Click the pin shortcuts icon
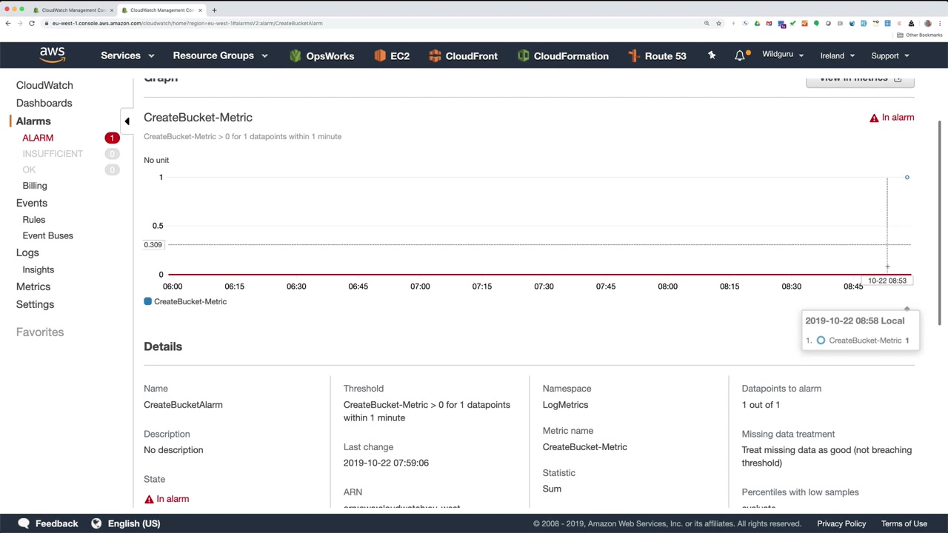This screenshot has width=948, height=533. pos(712,56)
